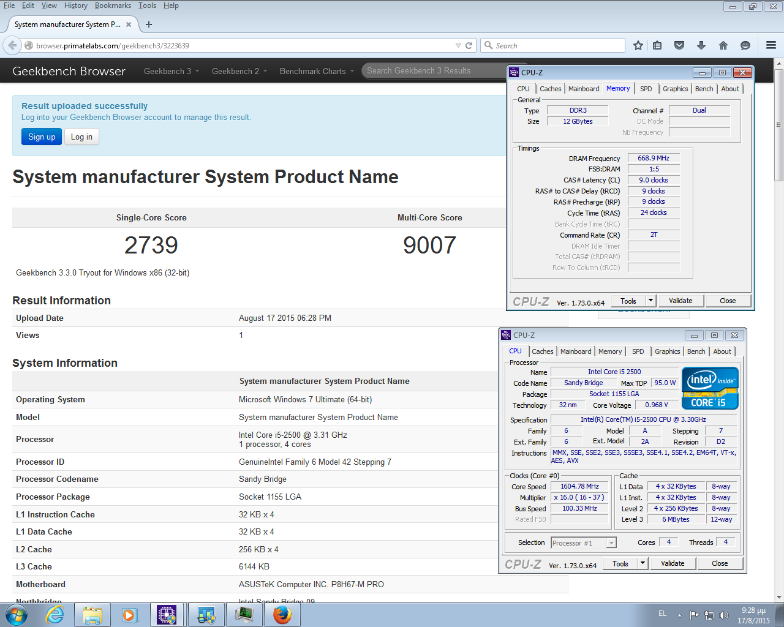Image resolution: width=784 pixels, height=627 pixels.
Task: Click the Geekbench Browser logo link
Action: 69,71
